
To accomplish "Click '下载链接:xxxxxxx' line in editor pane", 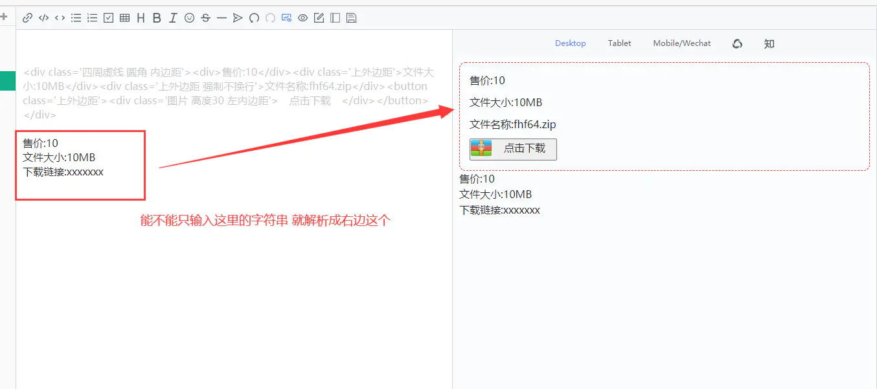I will (x=63, y=172).
